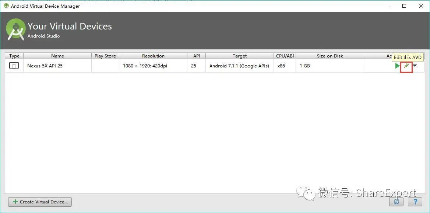Viewport: 430px width, 213px height.
Task: Select the Nexus 5X API 25 name cell
Action: tap(57, 66)
